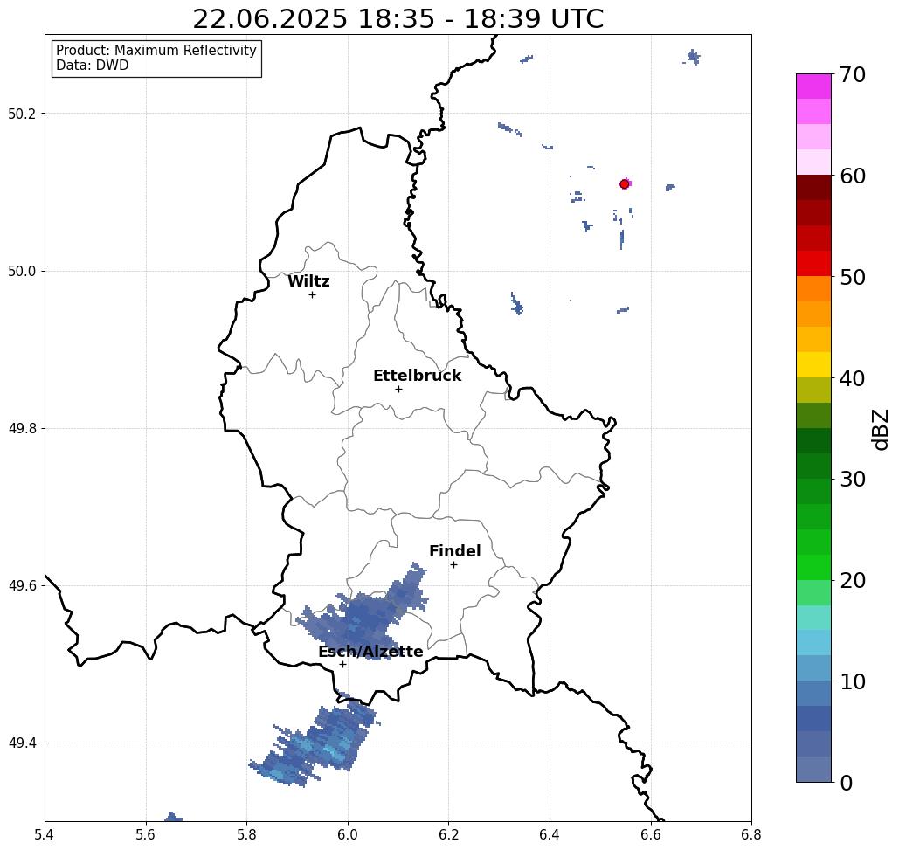The image size is (899, 850).
Task: Click the Ettelbruck station label
Action: 417,376
